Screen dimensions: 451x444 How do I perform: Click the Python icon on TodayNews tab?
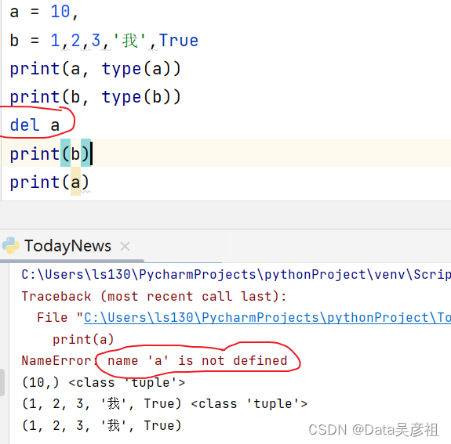coord(10,246)
